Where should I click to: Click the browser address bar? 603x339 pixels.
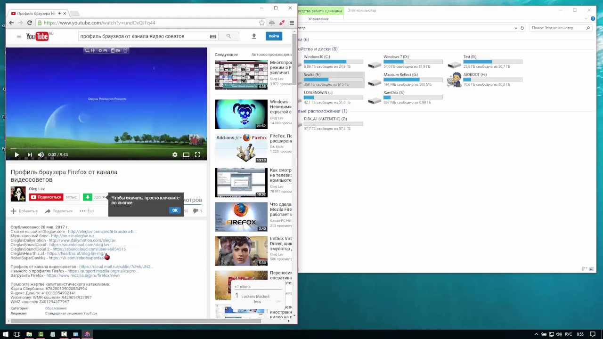148,23
